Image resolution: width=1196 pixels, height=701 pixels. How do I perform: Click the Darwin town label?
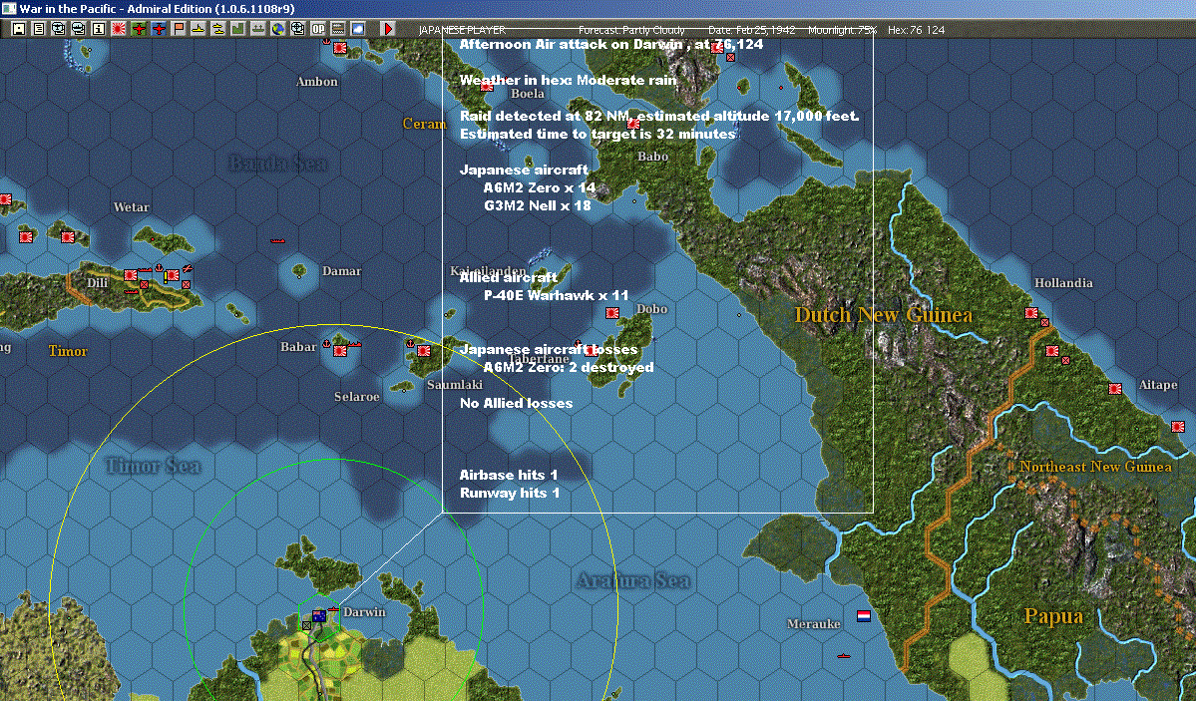tap(365, 611)
